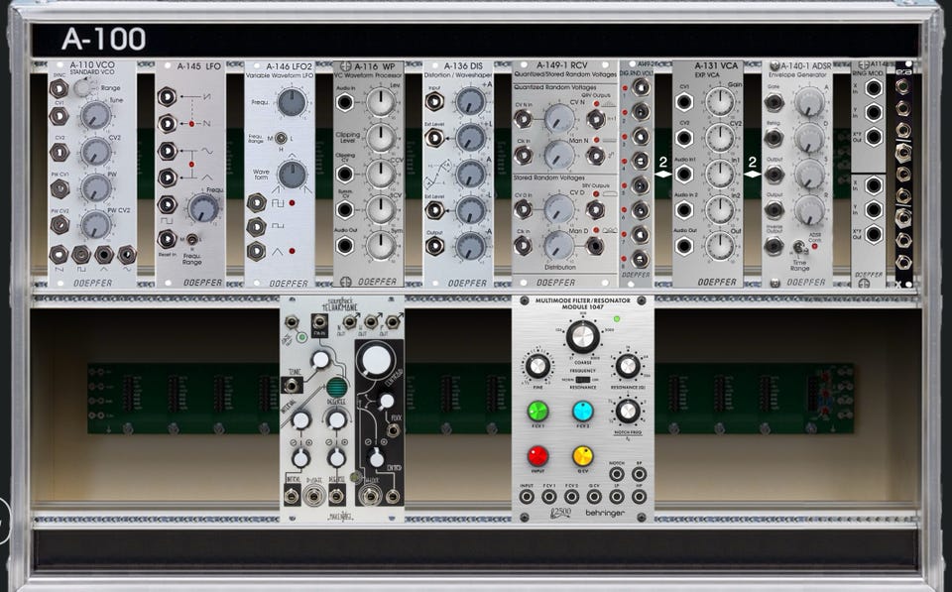Click the green F CV 1 knob
952x592 pixels.
(537, 412)
